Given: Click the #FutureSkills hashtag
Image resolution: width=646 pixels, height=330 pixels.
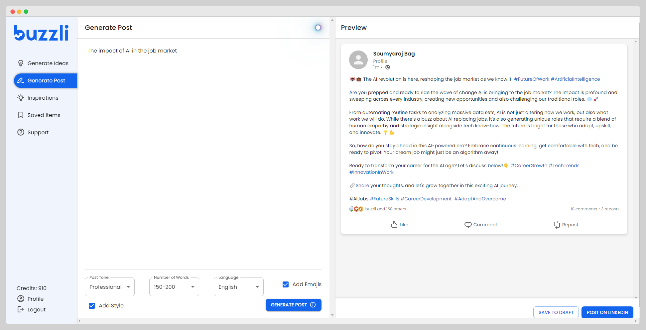Looking at the screenshot, I should pyautogui.click(x=384, y=199).
